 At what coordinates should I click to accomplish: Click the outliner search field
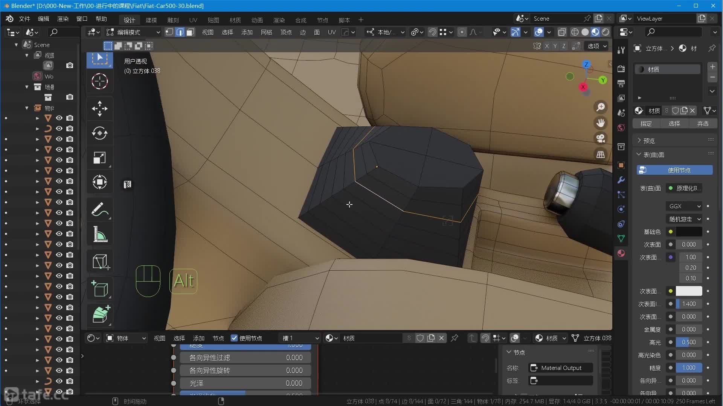point(64,32)
